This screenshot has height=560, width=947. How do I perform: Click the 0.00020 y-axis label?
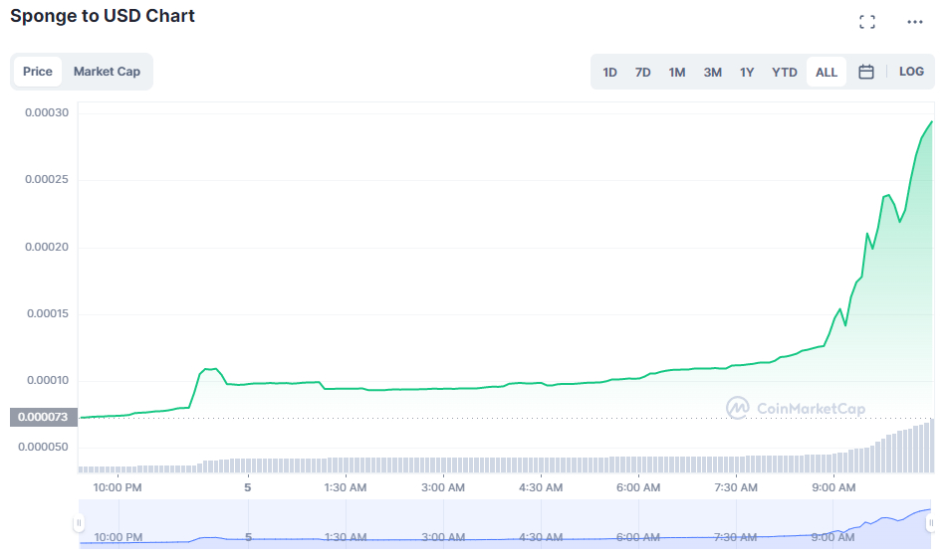47,247
